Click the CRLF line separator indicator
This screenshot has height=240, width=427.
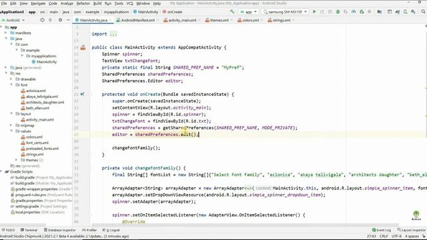pyautogui.click(x=384, y=236)
